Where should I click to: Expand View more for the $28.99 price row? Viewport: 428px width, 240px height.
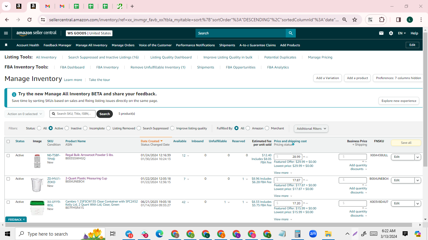(x=283, y=173)
